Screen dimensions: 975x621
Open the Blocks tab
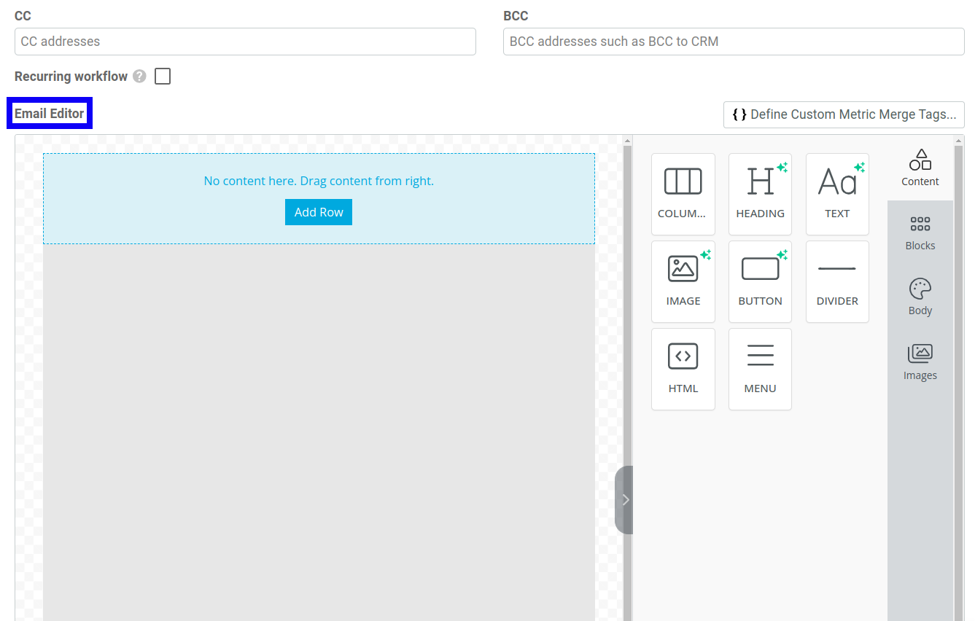pyautogui.click(x=920, y=233)
